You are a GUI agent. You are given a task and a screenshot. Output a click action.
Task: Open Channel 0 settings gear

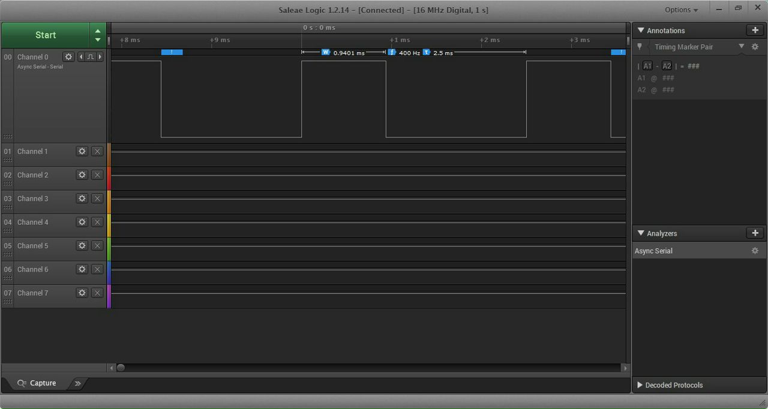click(68, 57)
